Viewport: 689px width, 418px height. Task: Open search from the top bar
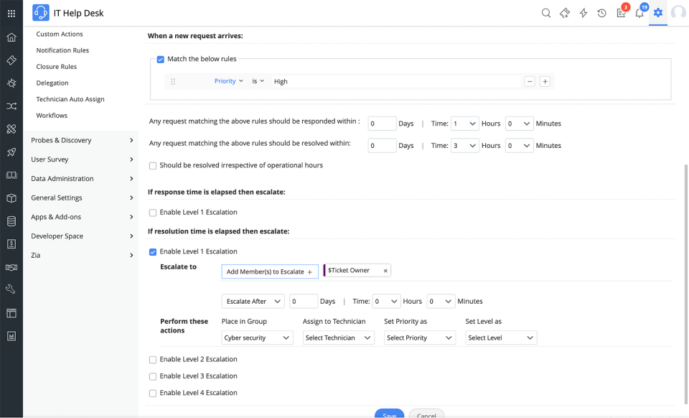546,13
